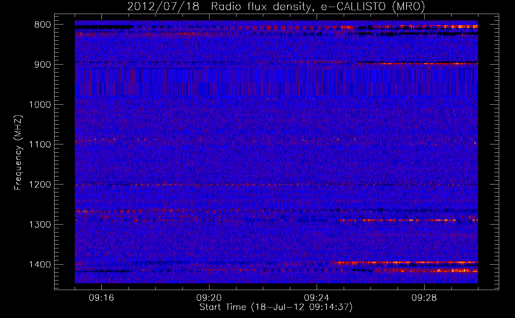Click the 09:24 time tick label
515x318 pixels.
[x=317, y=298]
